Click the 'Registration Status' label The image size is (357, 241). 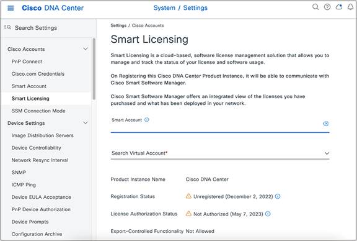coord(133,196)
